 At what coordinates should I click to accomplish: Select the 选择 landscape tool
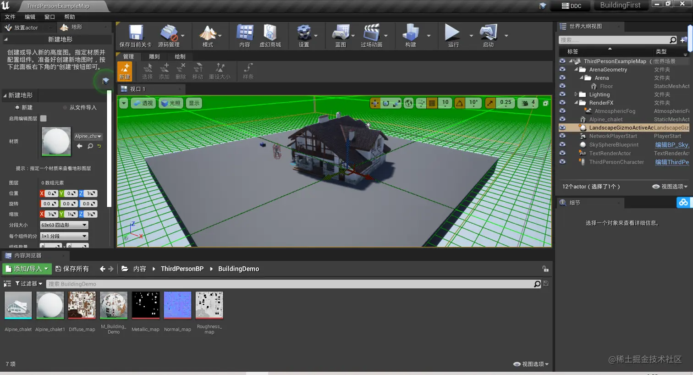click(x=147, y=71)
